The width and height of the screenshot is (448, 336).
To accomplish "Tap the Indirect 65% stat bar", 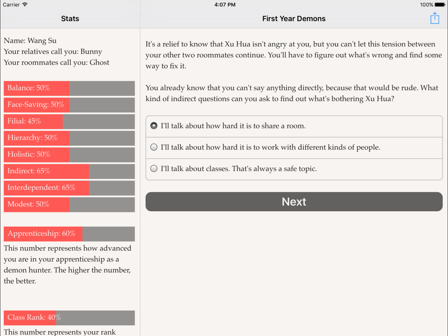I will 69,171.
